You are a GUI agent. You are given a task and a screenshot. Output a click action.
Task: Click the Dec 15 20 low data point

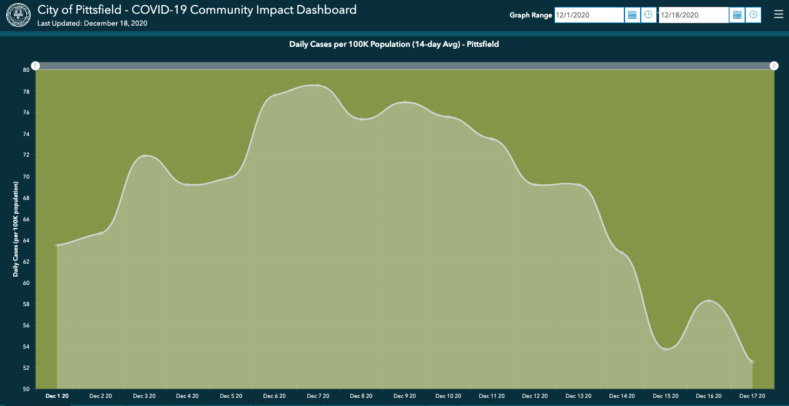(x=666, y=349)
